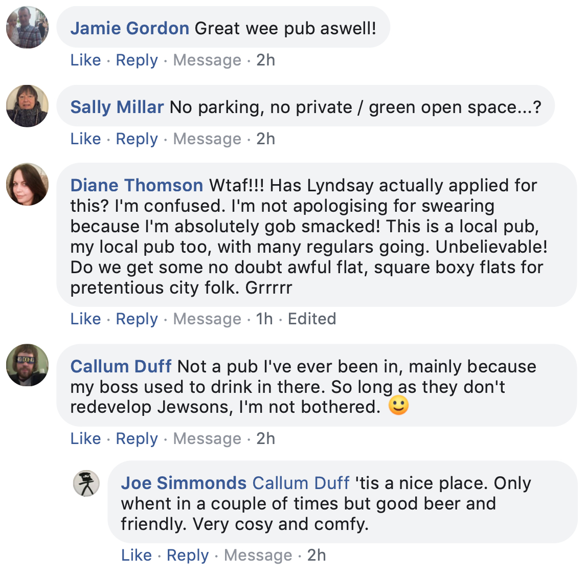Open Diane Thomson's profile photo
The image size is (585, 576).
click(x=27, y=184)
